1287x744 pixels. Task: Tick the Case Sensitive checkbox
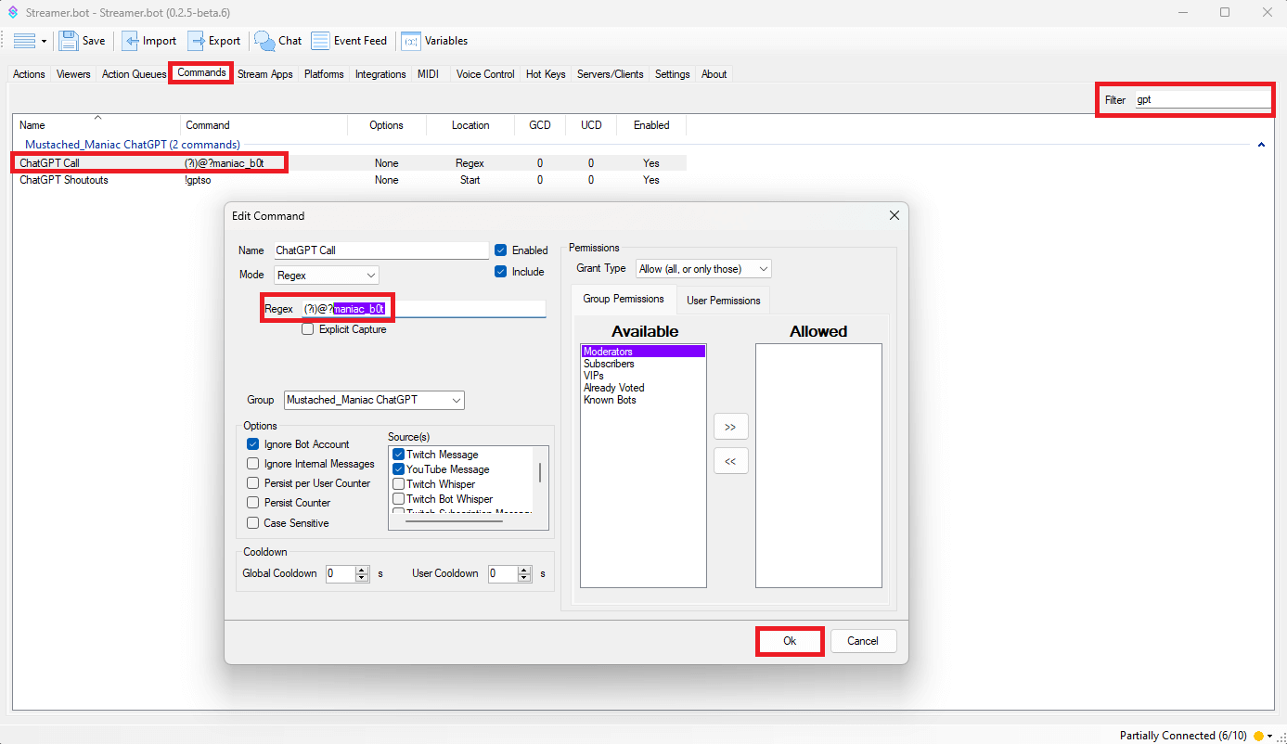coord(253,523)
